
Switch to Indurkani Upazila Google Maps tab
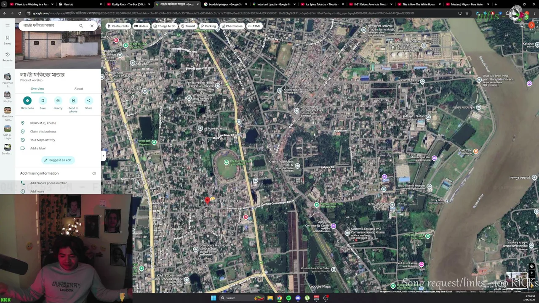pos(274,4)
